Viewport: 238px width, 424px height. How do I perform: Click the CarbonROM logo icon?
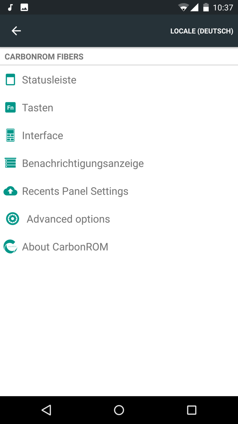click(x=11, y=246)
